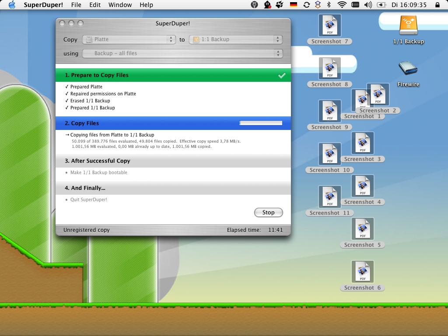Click the '50.099 of 389.776 files evaluated' line
The image size is (448, 336).
(x=156, y=141)
